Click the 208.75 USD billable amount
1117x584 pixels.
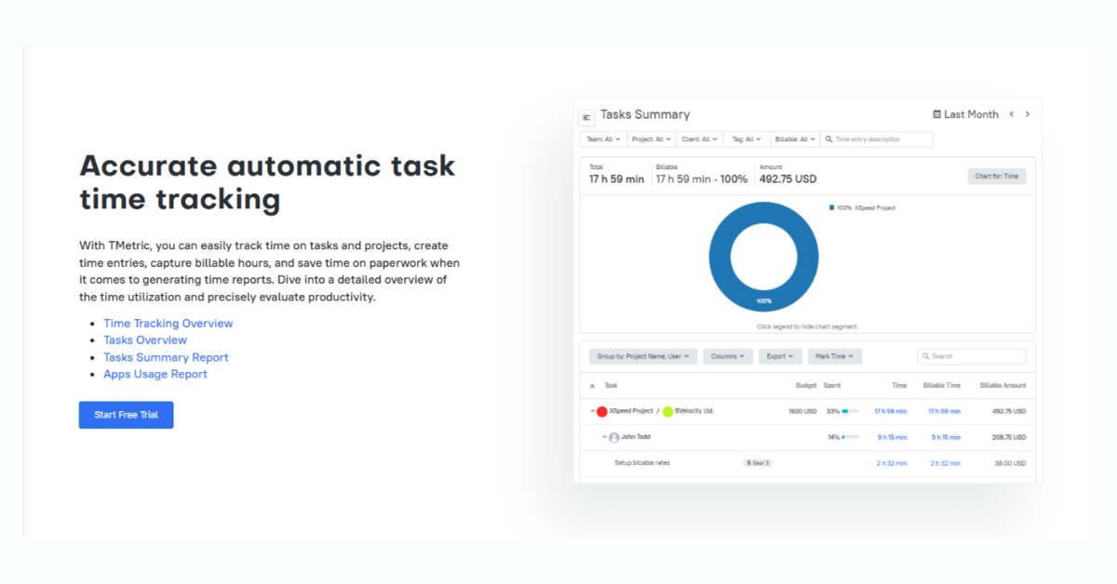click(1010, 437)
